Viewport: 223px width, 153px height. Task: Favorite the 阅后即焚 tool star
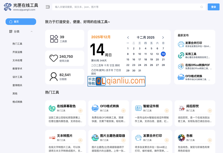click(210, 111)
